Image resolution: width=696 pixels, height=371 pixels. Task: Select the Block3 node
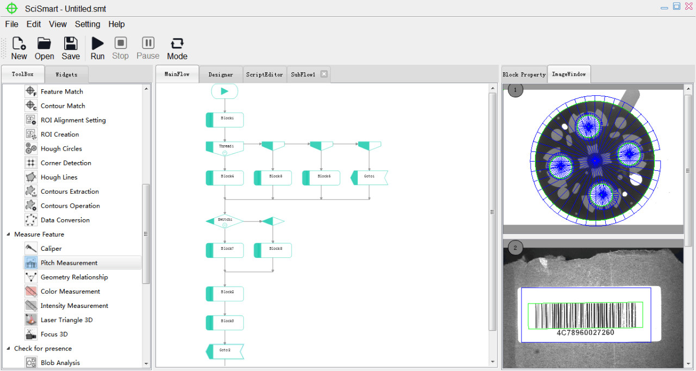[225, 323]
